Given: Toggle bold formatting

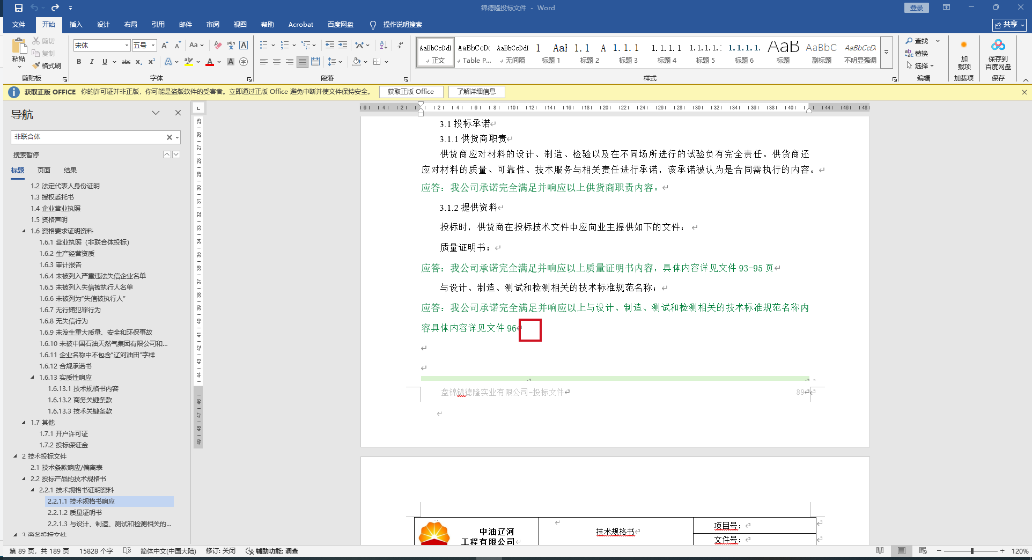Looking at the screenshot, I should pyautogui.click(x=79, y=62).
